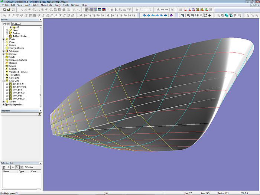Click the up arrow in Selection Set toolbar

tap(9, 168)
